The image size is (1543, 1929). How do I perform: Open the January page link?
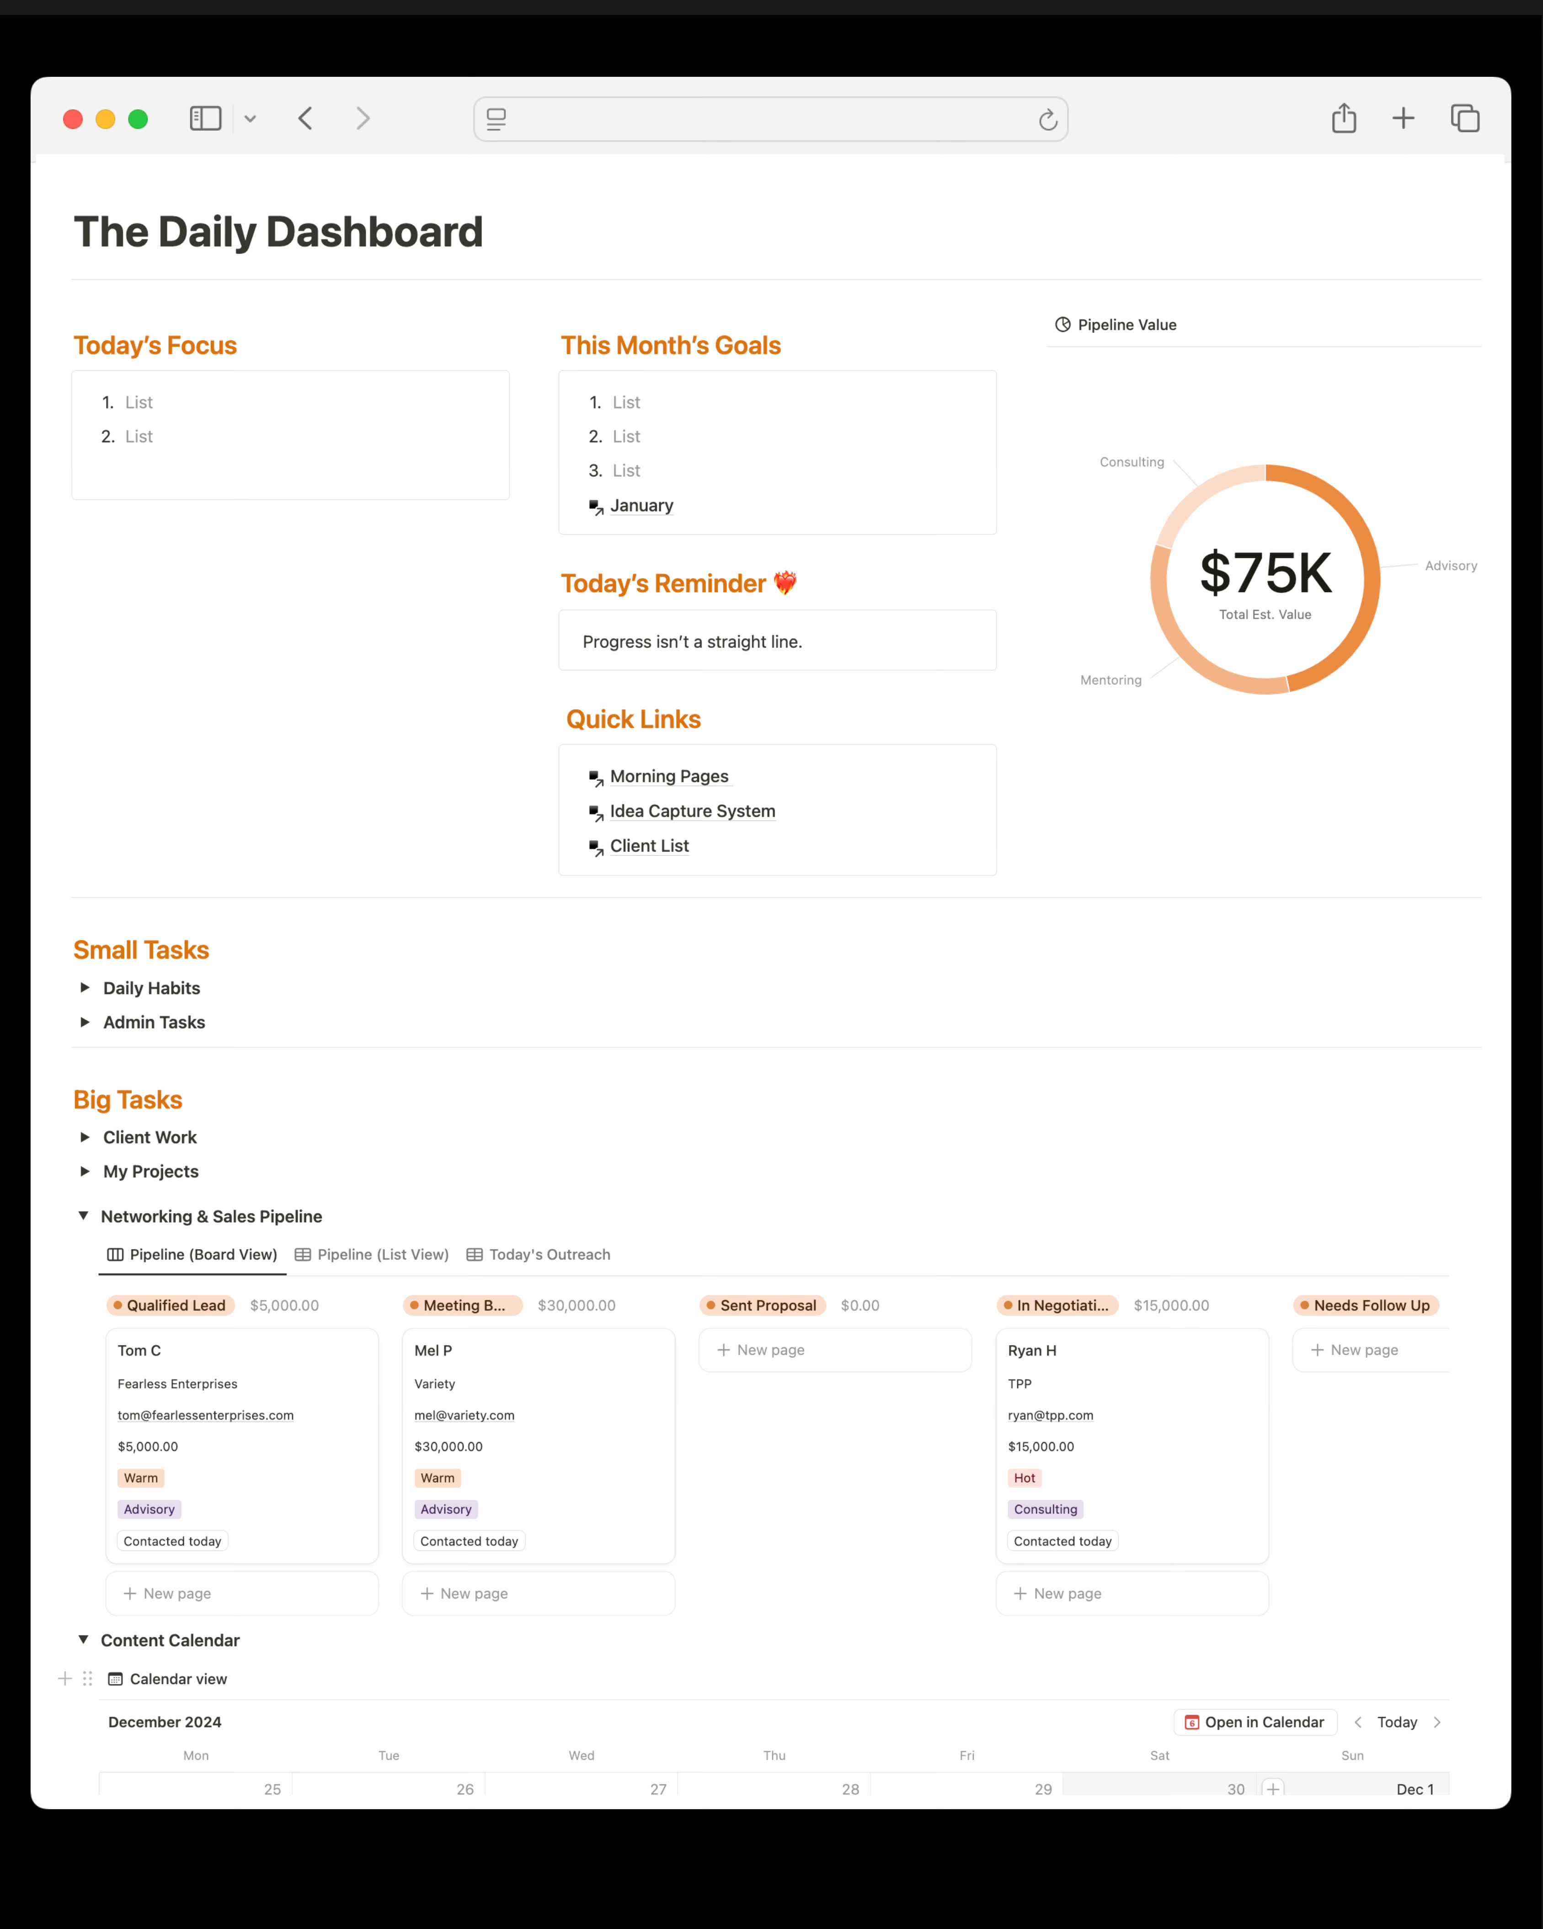tap(641, 506)
